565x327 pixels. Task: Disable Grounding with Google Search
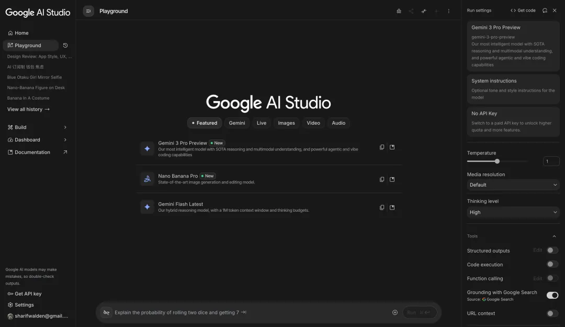552,296
